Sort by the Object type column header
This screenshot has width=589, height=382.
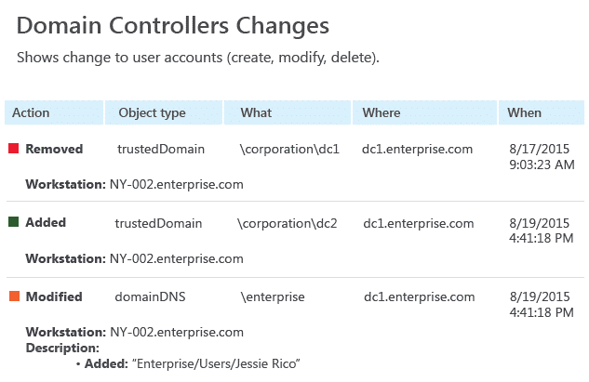tap(164, 112)
